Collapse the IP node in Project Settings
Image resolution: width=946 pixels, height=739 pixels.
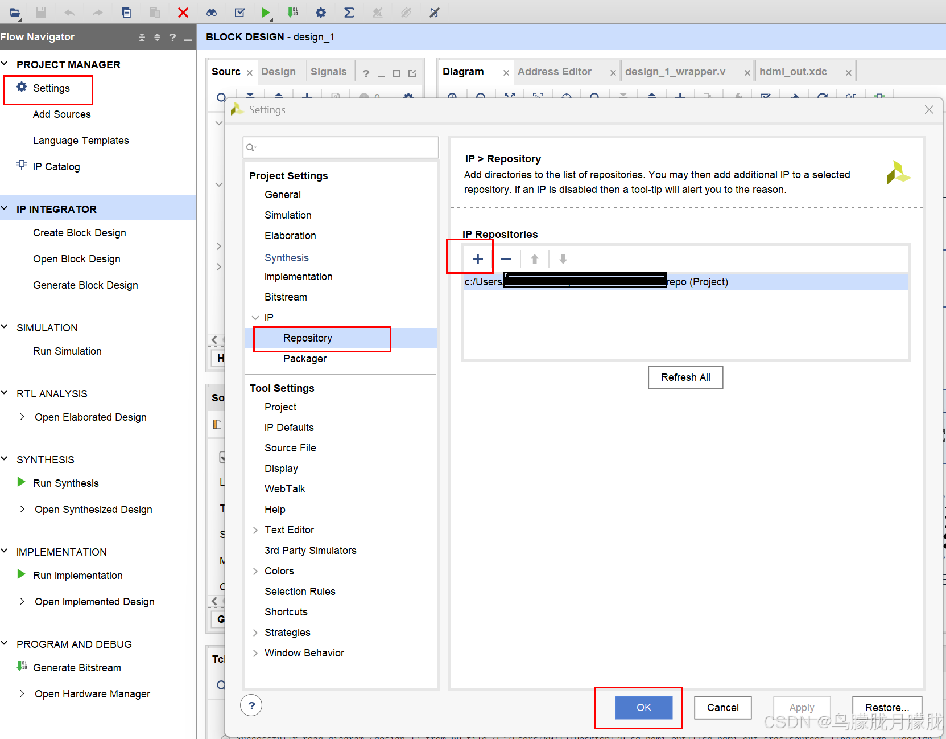[x=255, y=318]
